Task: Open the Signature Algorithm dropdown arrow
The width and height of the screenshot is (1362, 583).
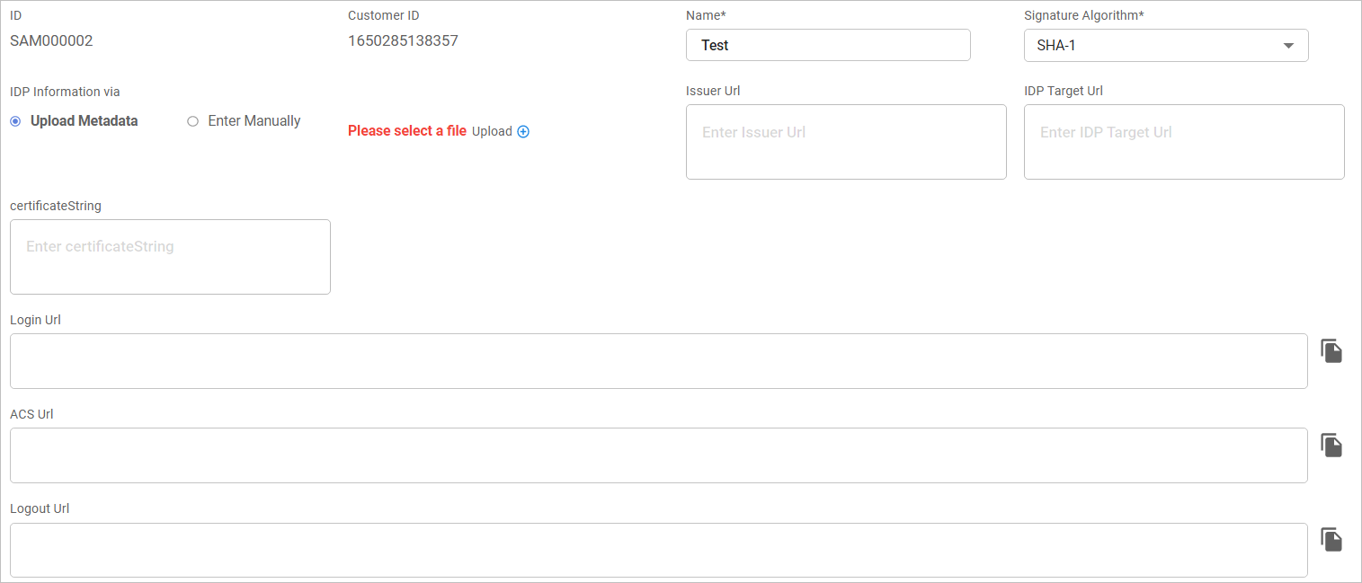Action: click(1288, 46)
